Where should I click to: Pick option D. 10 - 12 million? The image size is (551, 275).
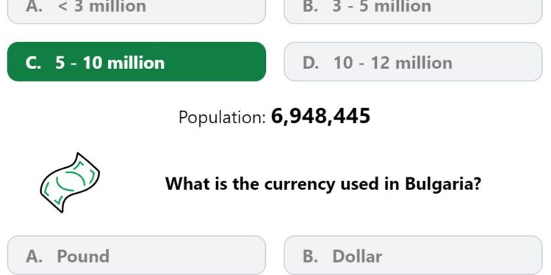pyautogui.click(x=413, y=62)
